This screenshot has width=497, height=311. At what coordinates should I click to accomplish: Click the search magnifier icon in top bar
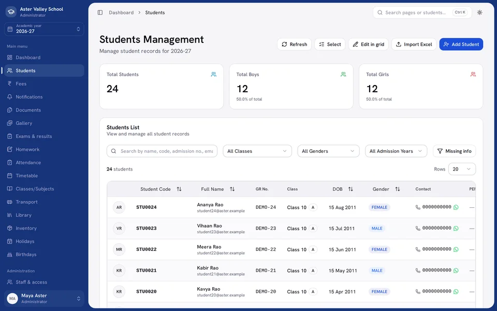click(x=379, y=12)
